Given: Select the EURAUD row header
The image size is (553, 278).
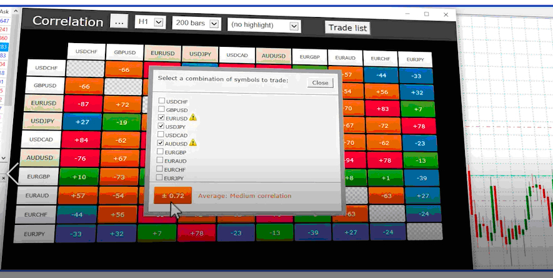Looking at the screenshot, I should click(37, 196).
